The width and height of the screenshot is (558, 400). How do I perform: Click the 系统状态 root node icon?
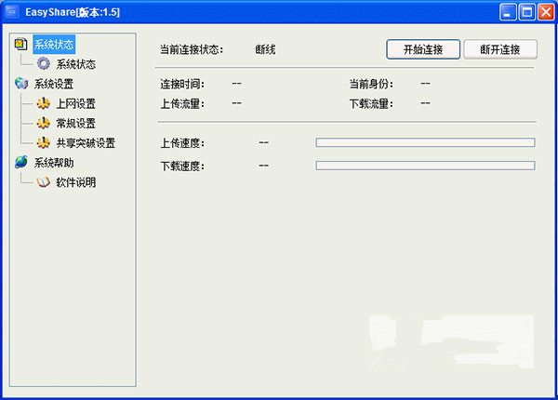coord(21,44)
